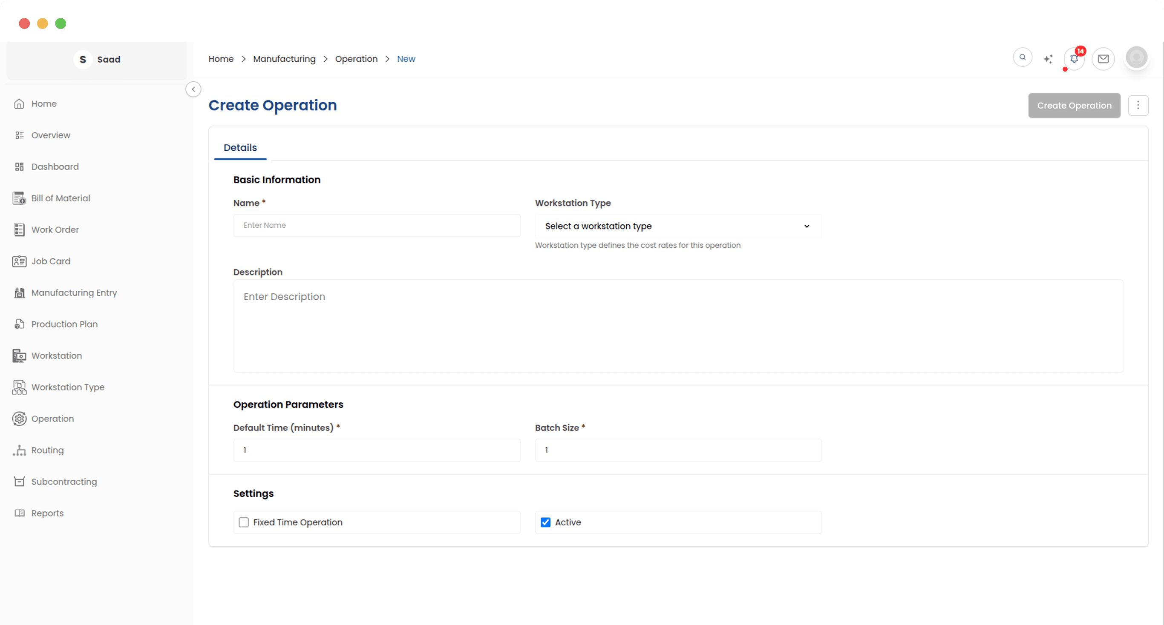Open the Production Plan section
Viewport: 1164px width, 625px height.
[x=65, y=324]
